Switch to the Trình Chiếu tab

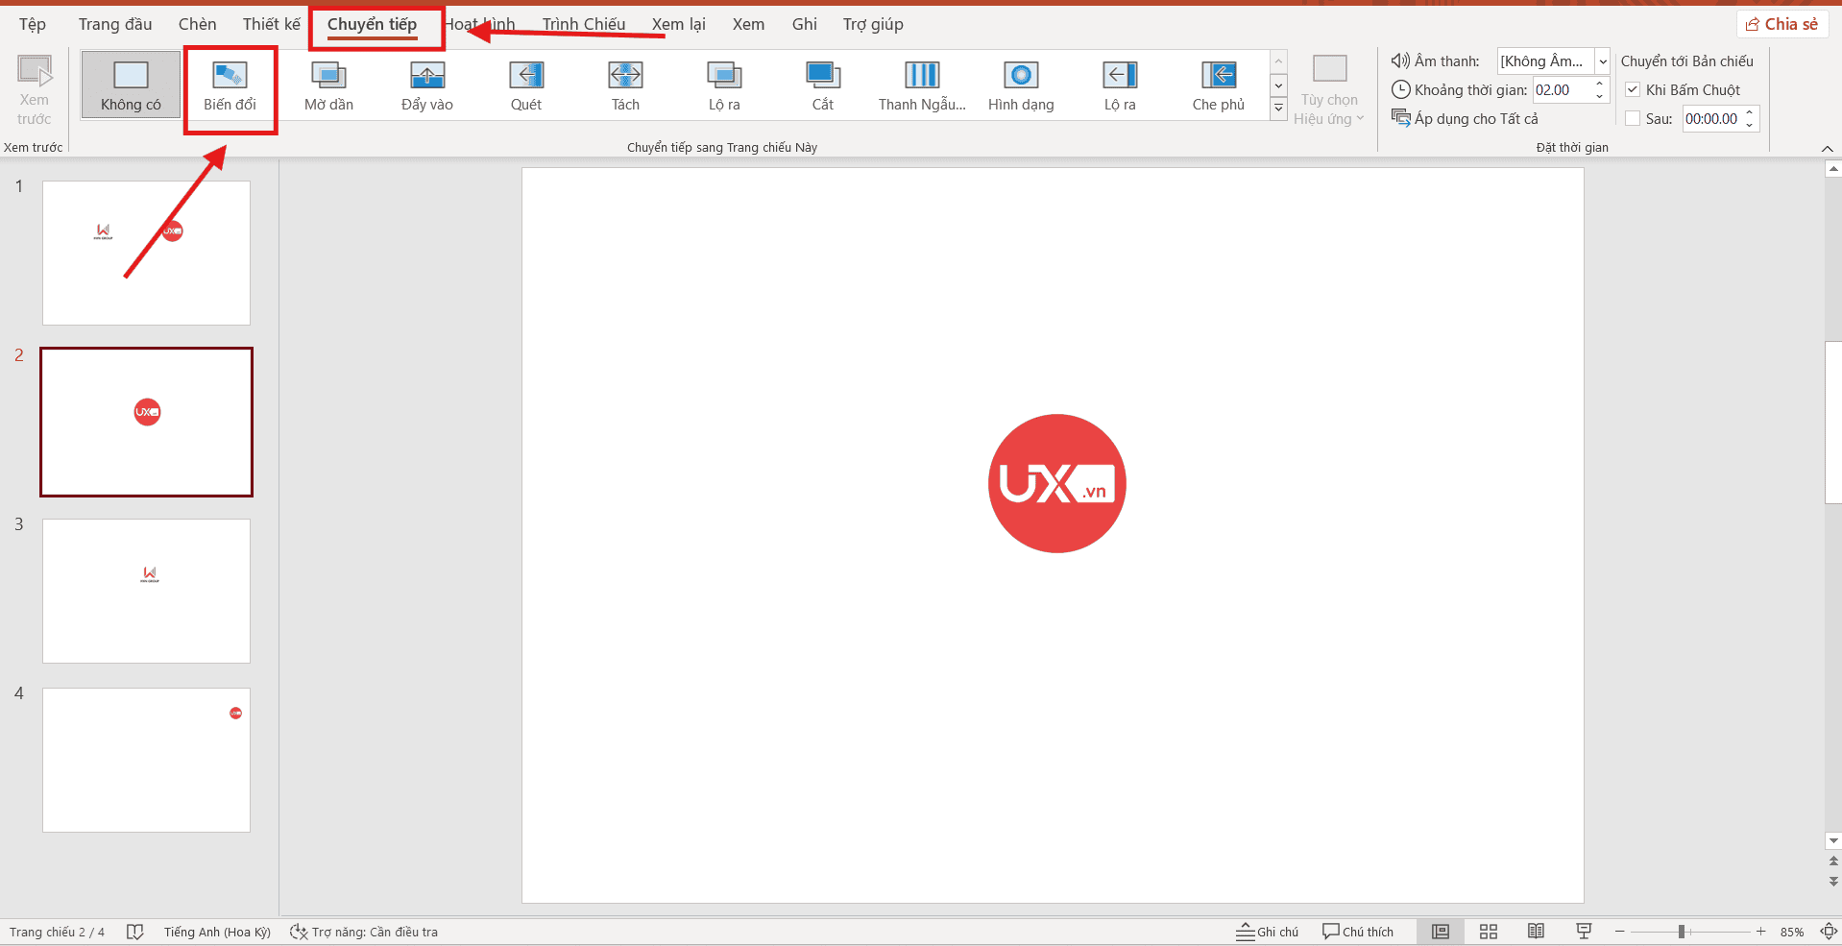click(584, 24)
